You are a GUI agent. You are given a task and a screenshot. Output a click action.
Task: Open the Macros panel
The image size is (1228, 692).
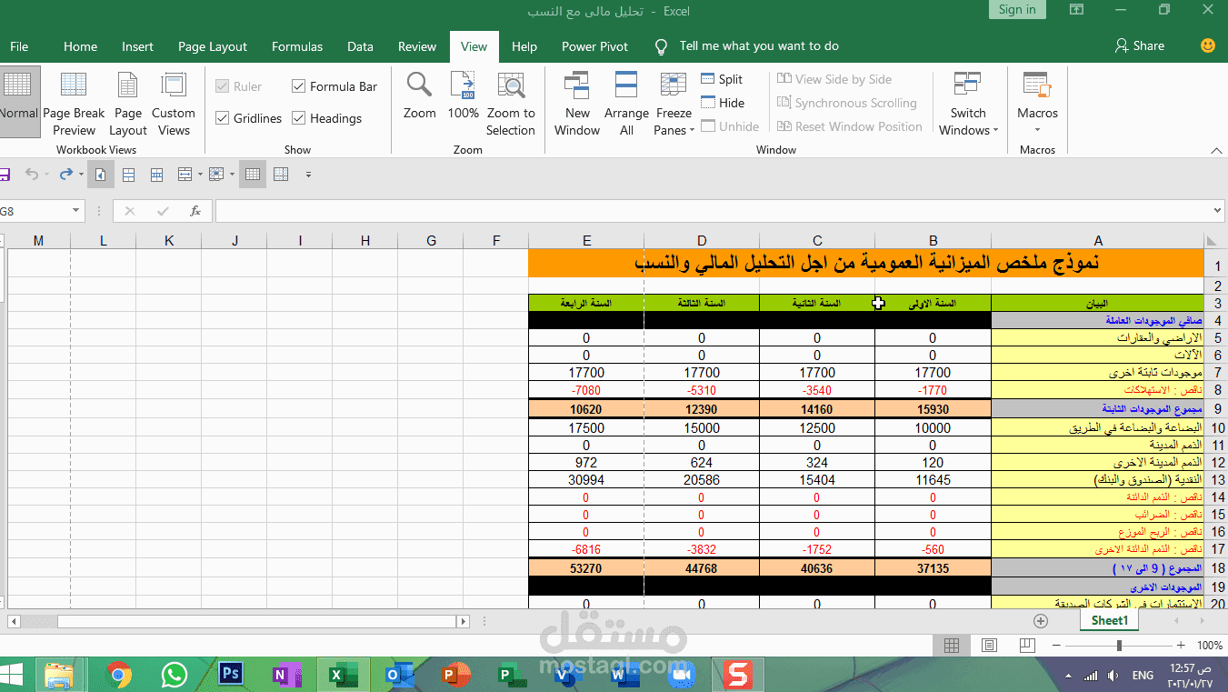click(1037, 95)
